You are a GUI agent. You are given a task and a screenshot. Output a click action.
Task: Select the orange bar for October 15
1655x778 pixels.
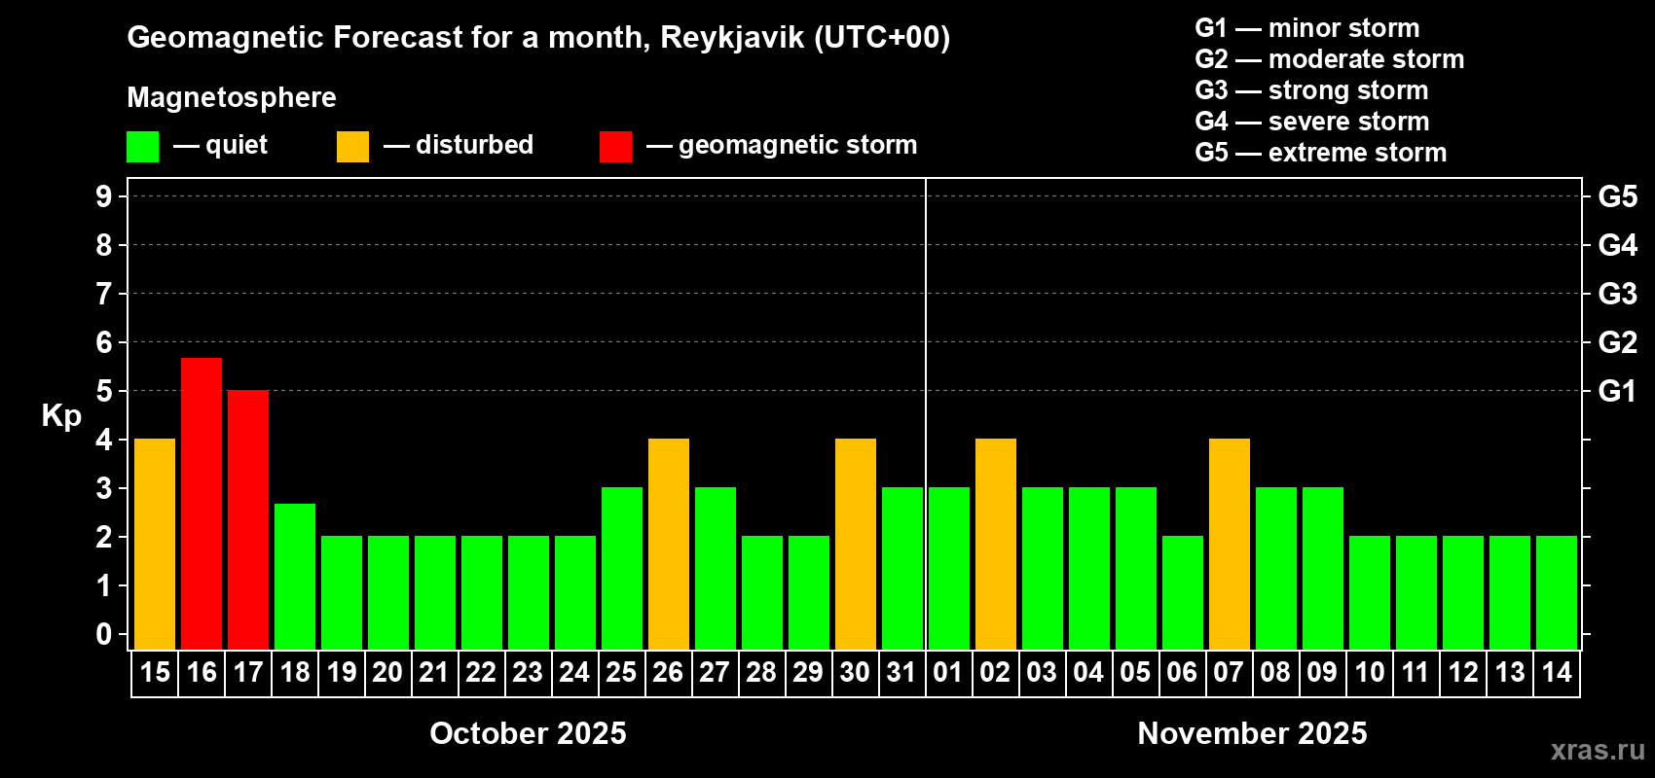tap(155, 545)
